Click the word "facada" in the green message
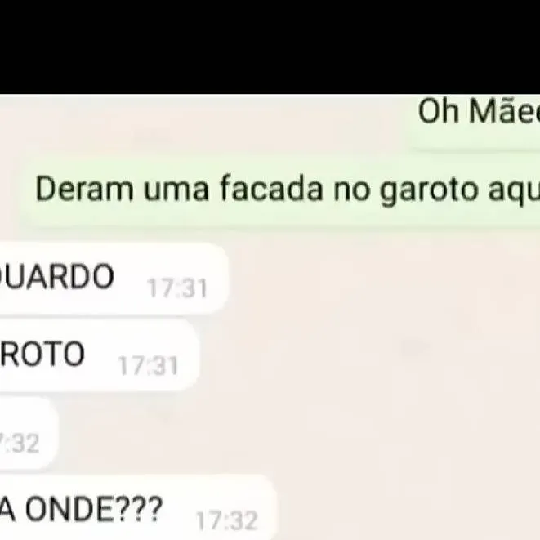Screen dimensions: 540x540 pyautogui.click(x=271, y=188)
